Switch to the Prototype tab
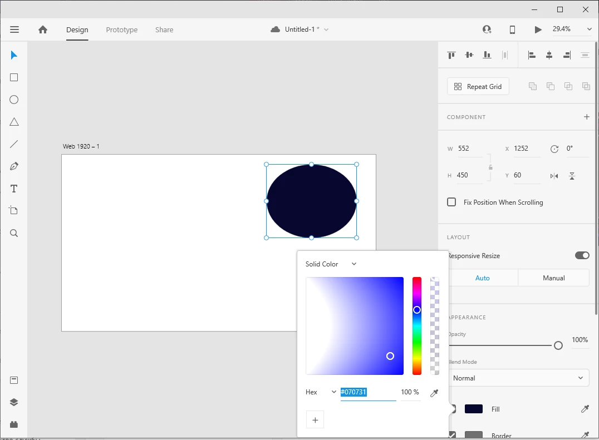This screenshot has width=599, height=440. coord(122,30)
